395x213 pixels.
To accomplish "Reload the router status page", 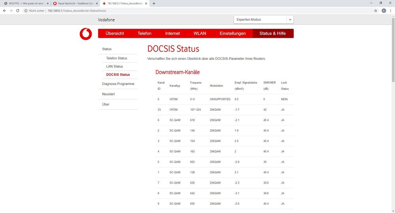I will click(18, 11).
